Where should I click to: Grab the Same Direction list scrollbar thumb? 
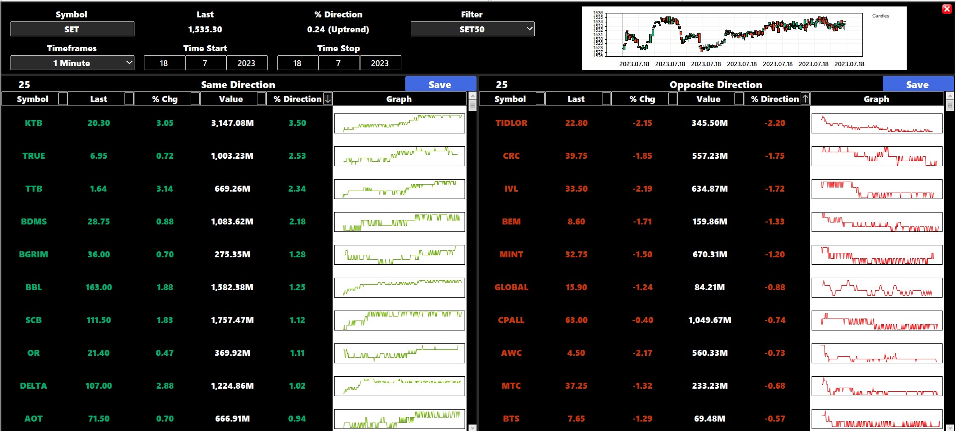click(473, 106)
